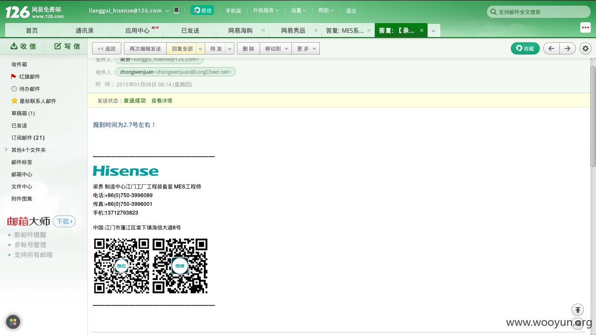Open the 易信 (Yixin) button
The width and height of the screenshot is (596, 335).
[x=202, y=10]
